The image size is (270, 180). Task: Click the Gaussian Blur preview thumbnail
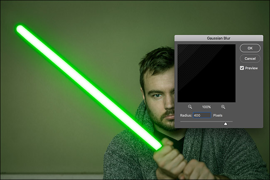click(206, 73)
